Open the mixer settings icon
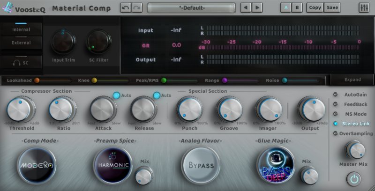This screenshot has height=191, width=375. tap(364, 8)
